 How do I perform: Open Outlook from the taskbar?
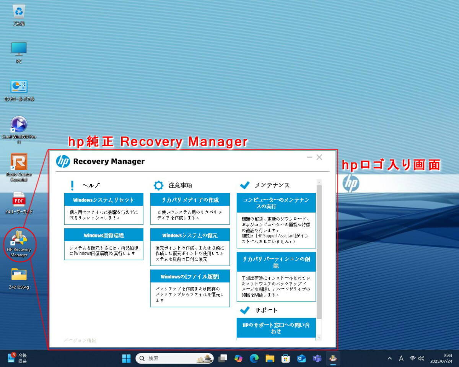[x=301, y=358]
